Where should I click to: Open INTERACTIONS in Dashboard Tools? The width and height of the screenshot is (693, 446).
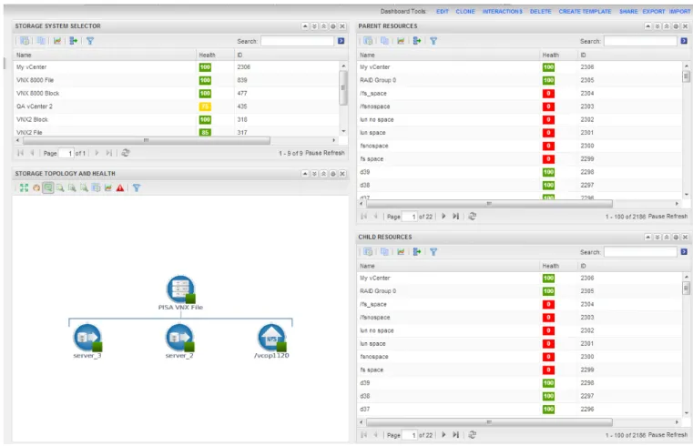pyautogui.click(x=503, y=12)
